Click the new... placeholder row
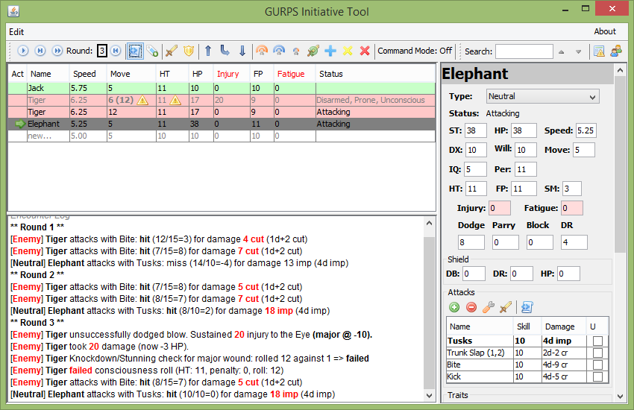This screenshot has height=410, width=634. 222,136
